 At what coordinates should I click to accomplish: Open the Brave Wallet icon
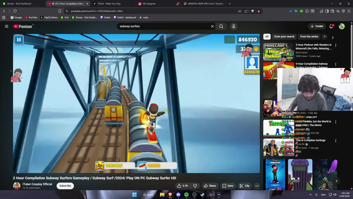(x=332, y=11)
